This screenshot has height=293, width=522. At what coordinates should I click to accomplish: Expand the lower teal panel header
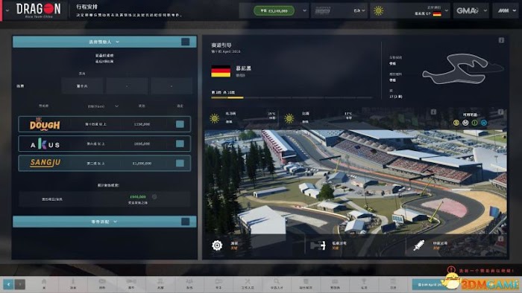pos(104,222)
